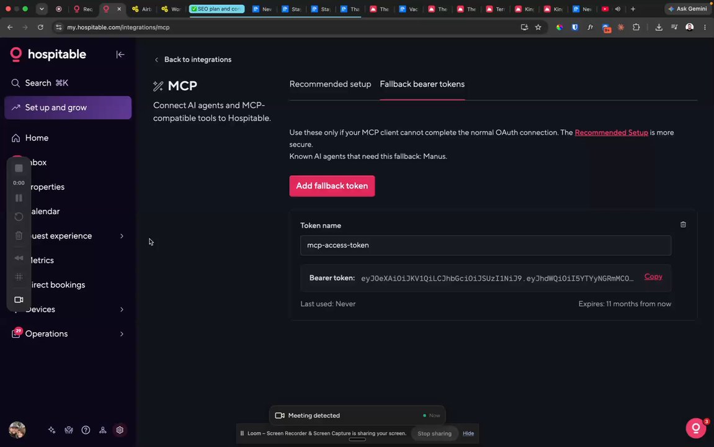Follow the Recommended Setup link

[611, 133]
